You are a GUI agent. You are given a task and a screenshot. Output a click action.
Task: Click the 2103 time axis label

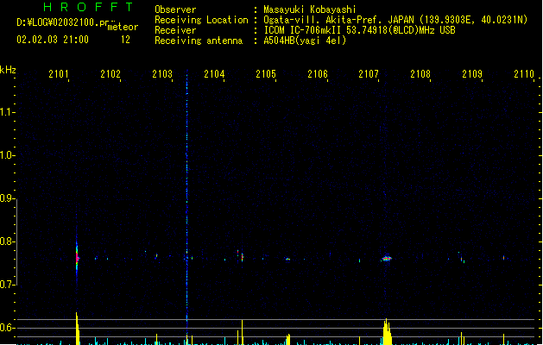pos(162,73)
